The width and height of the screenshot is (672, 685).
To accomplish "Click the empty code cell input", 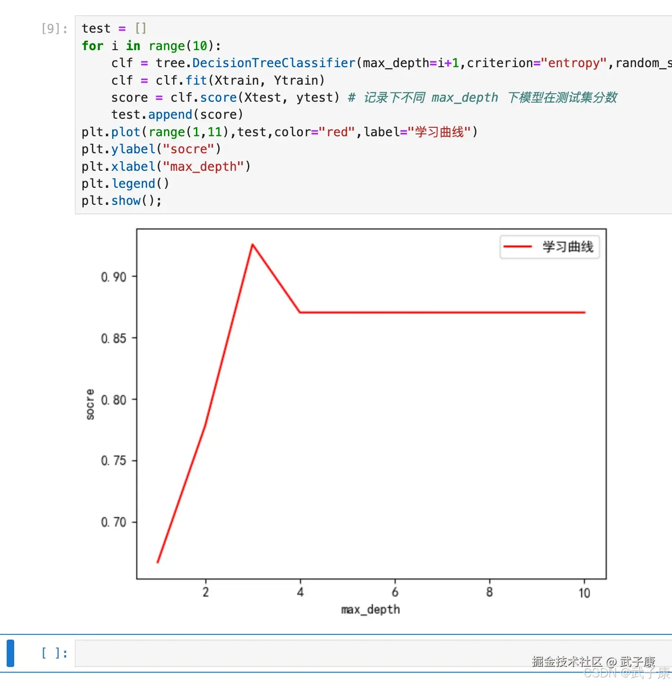I will pos(373,653).
